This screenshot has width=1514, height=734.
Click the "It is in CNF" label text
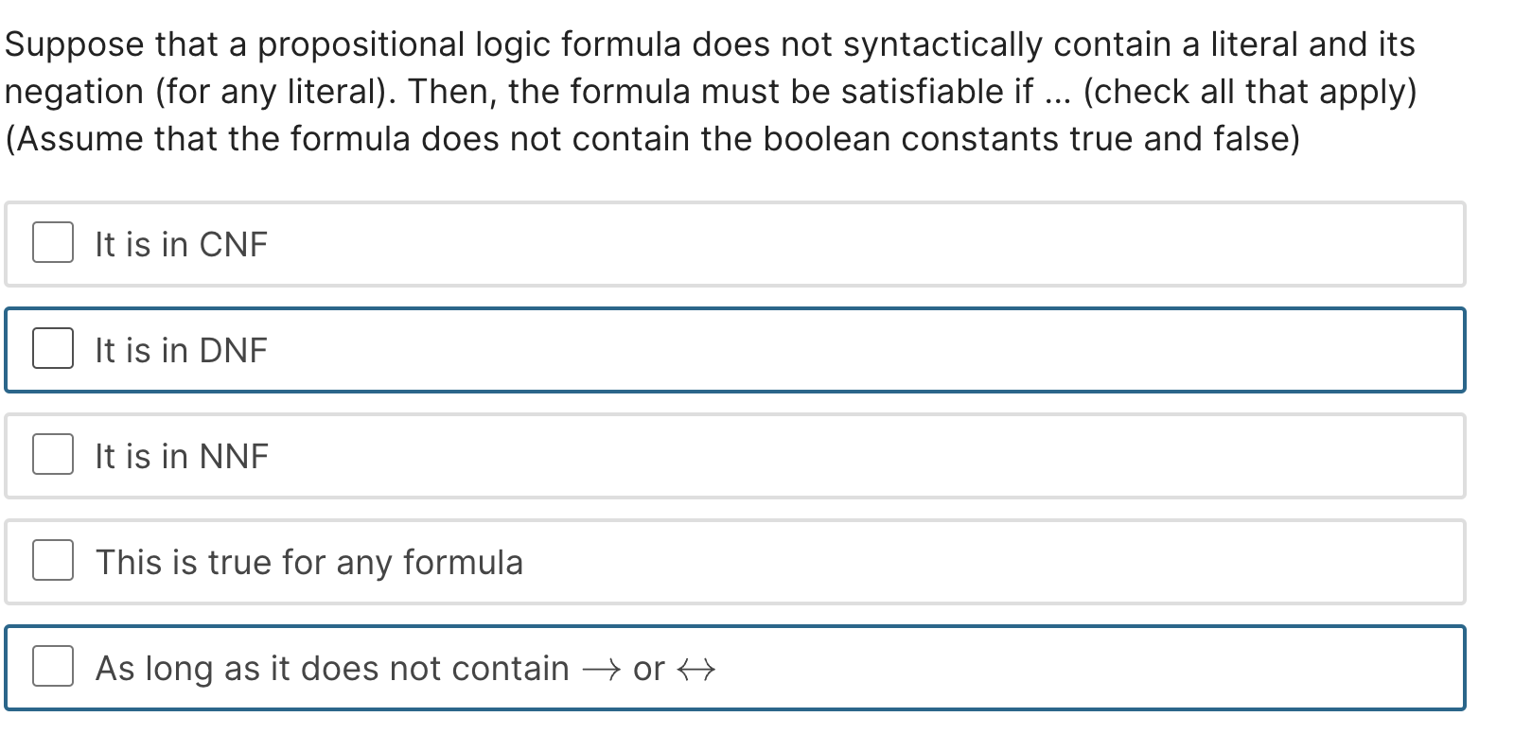click(x=181, y=244)
